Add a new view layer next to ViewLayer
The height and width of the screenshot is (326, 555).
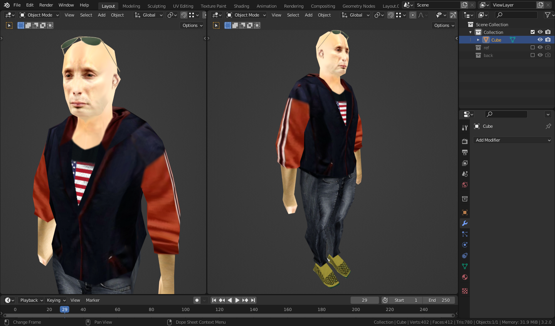540,5
